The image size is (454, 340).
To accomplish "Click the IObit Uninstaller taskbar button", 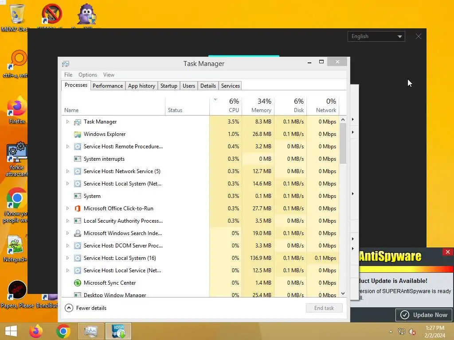I will [x=118, y=331].
